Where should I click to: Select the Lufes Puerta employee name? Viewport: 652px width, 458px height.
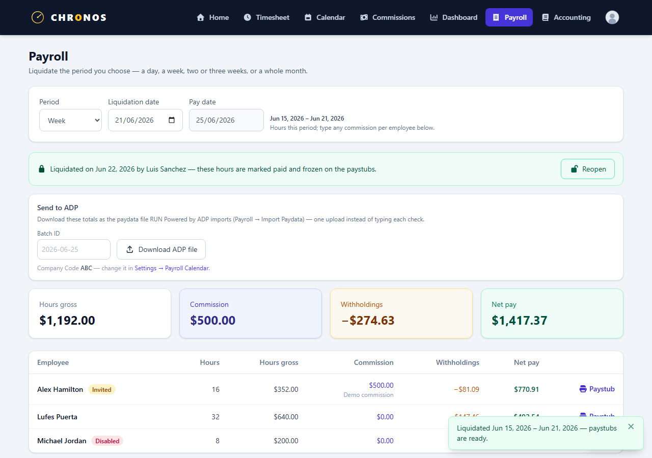[x=57, y=417]
